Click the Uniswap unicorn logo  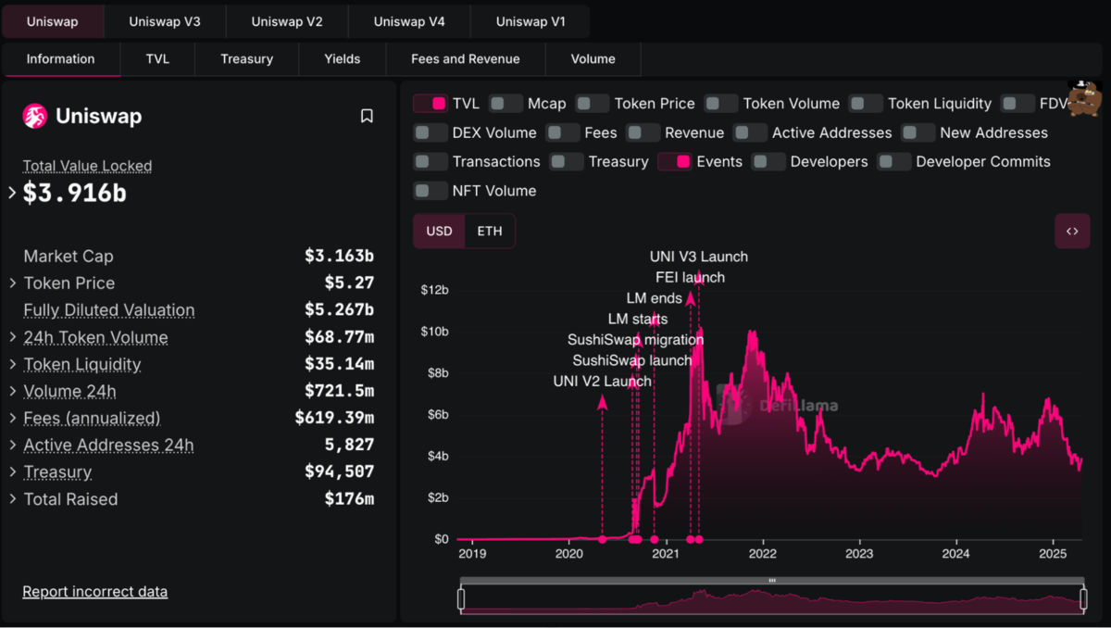[x=34, y=116]
